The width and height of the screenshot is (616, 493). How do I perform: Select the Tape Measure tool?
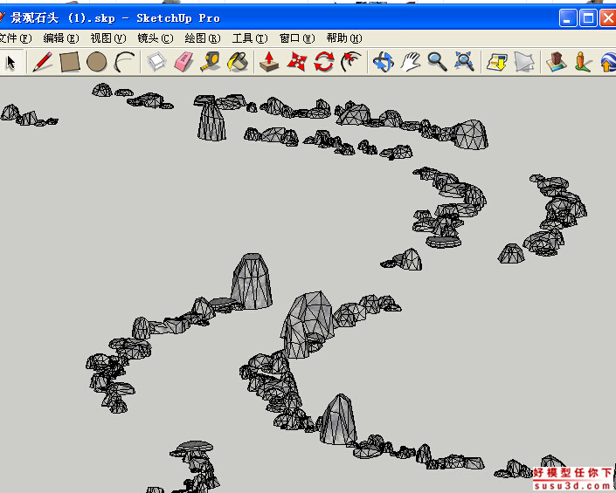click(211, 62)
